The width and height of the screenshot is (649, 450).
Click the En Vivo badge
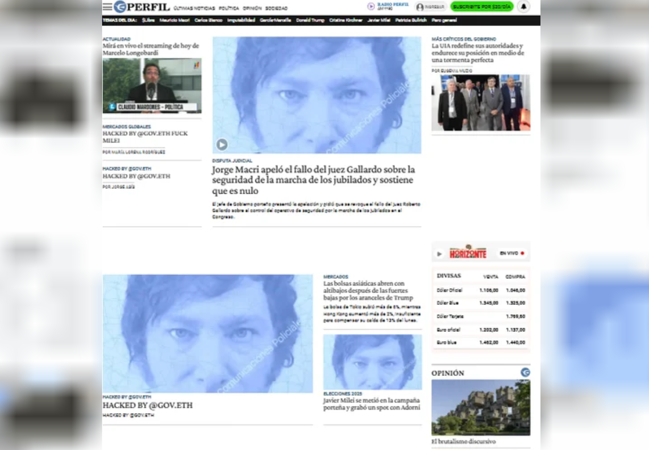coord(512,253)
